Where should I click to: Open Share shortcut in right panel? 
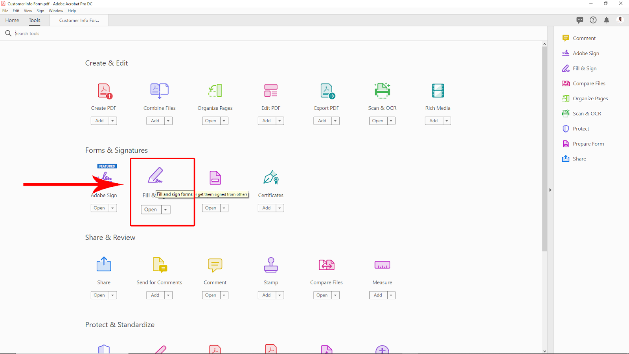(x=574, y=159)
